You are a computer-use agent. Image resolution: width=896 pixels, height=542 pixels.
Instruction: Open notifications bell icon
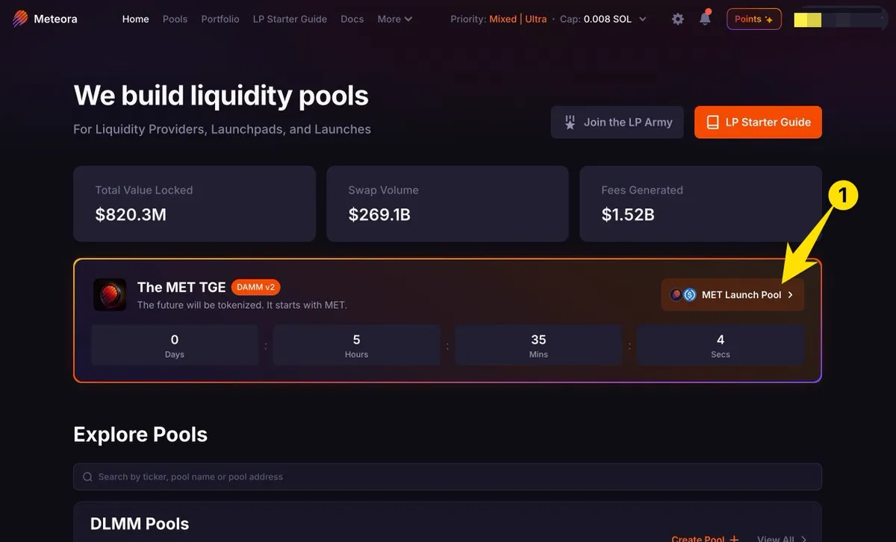point(706,18)
